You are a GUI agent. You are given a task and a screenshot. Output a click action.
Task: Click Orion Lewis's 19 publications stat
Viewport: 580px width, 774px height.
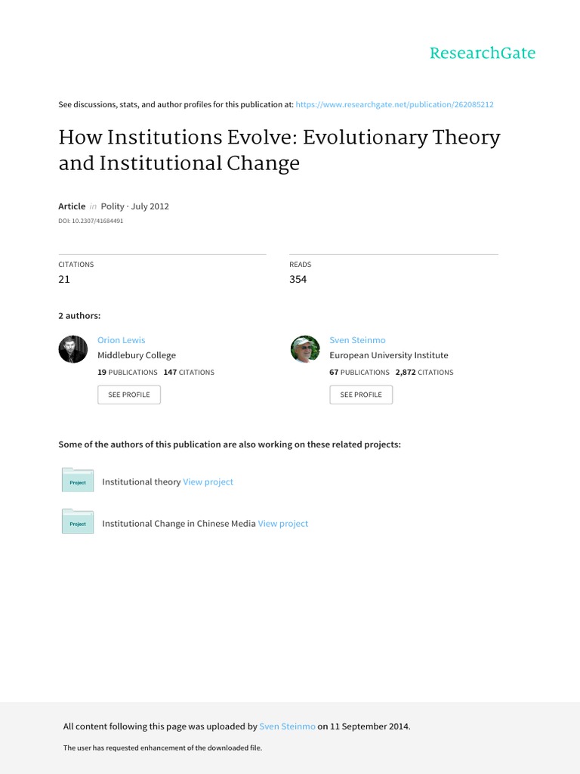click(127, 372)
